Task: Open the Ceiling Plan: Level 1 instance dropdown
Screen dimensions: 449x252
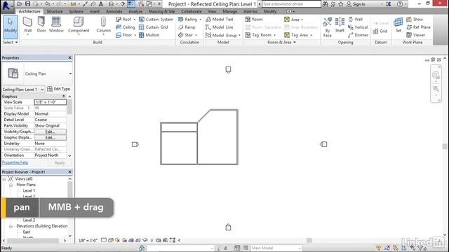Action: tap(23, 90)
